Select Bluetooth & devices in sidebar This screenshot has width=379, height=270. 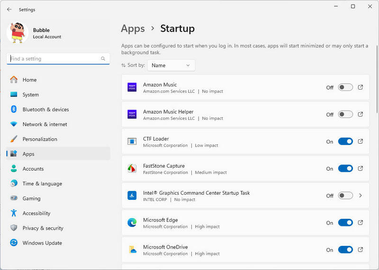pos(45,109)
